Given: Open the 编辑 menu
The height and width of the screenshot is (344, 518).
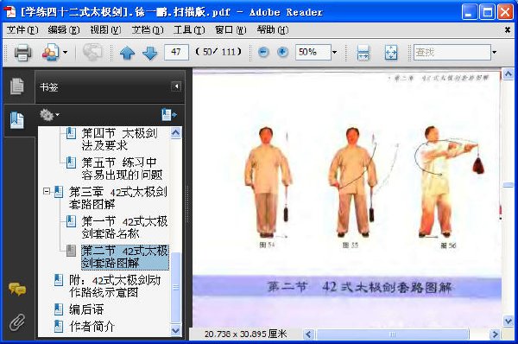Looking at the screenshot, I should point(63,30).
